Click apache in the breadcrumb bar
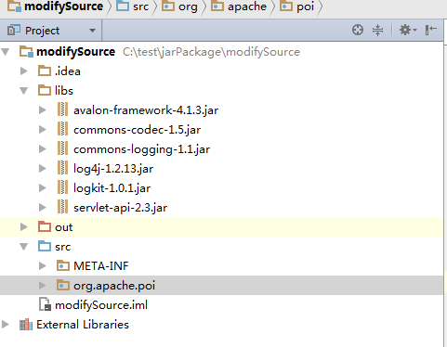 click(x=247, y=6)
